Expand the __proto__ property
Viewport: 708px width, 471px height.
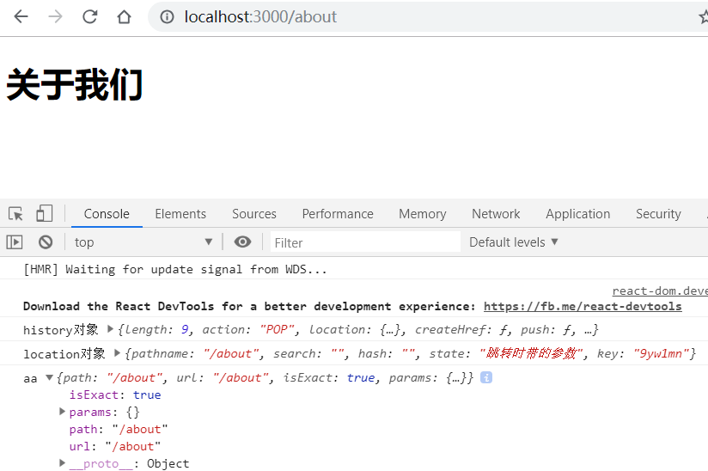click(63, 463)
